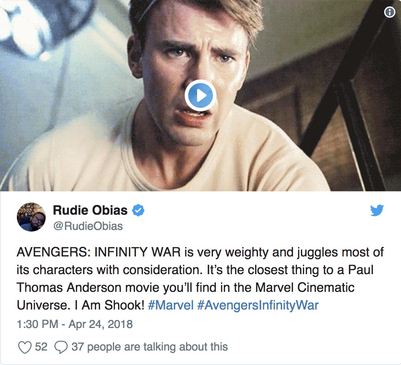The image size is (401, 365).
Task: Open the #AvengersInfinityWar hashtag
Action: pos(258,305)
